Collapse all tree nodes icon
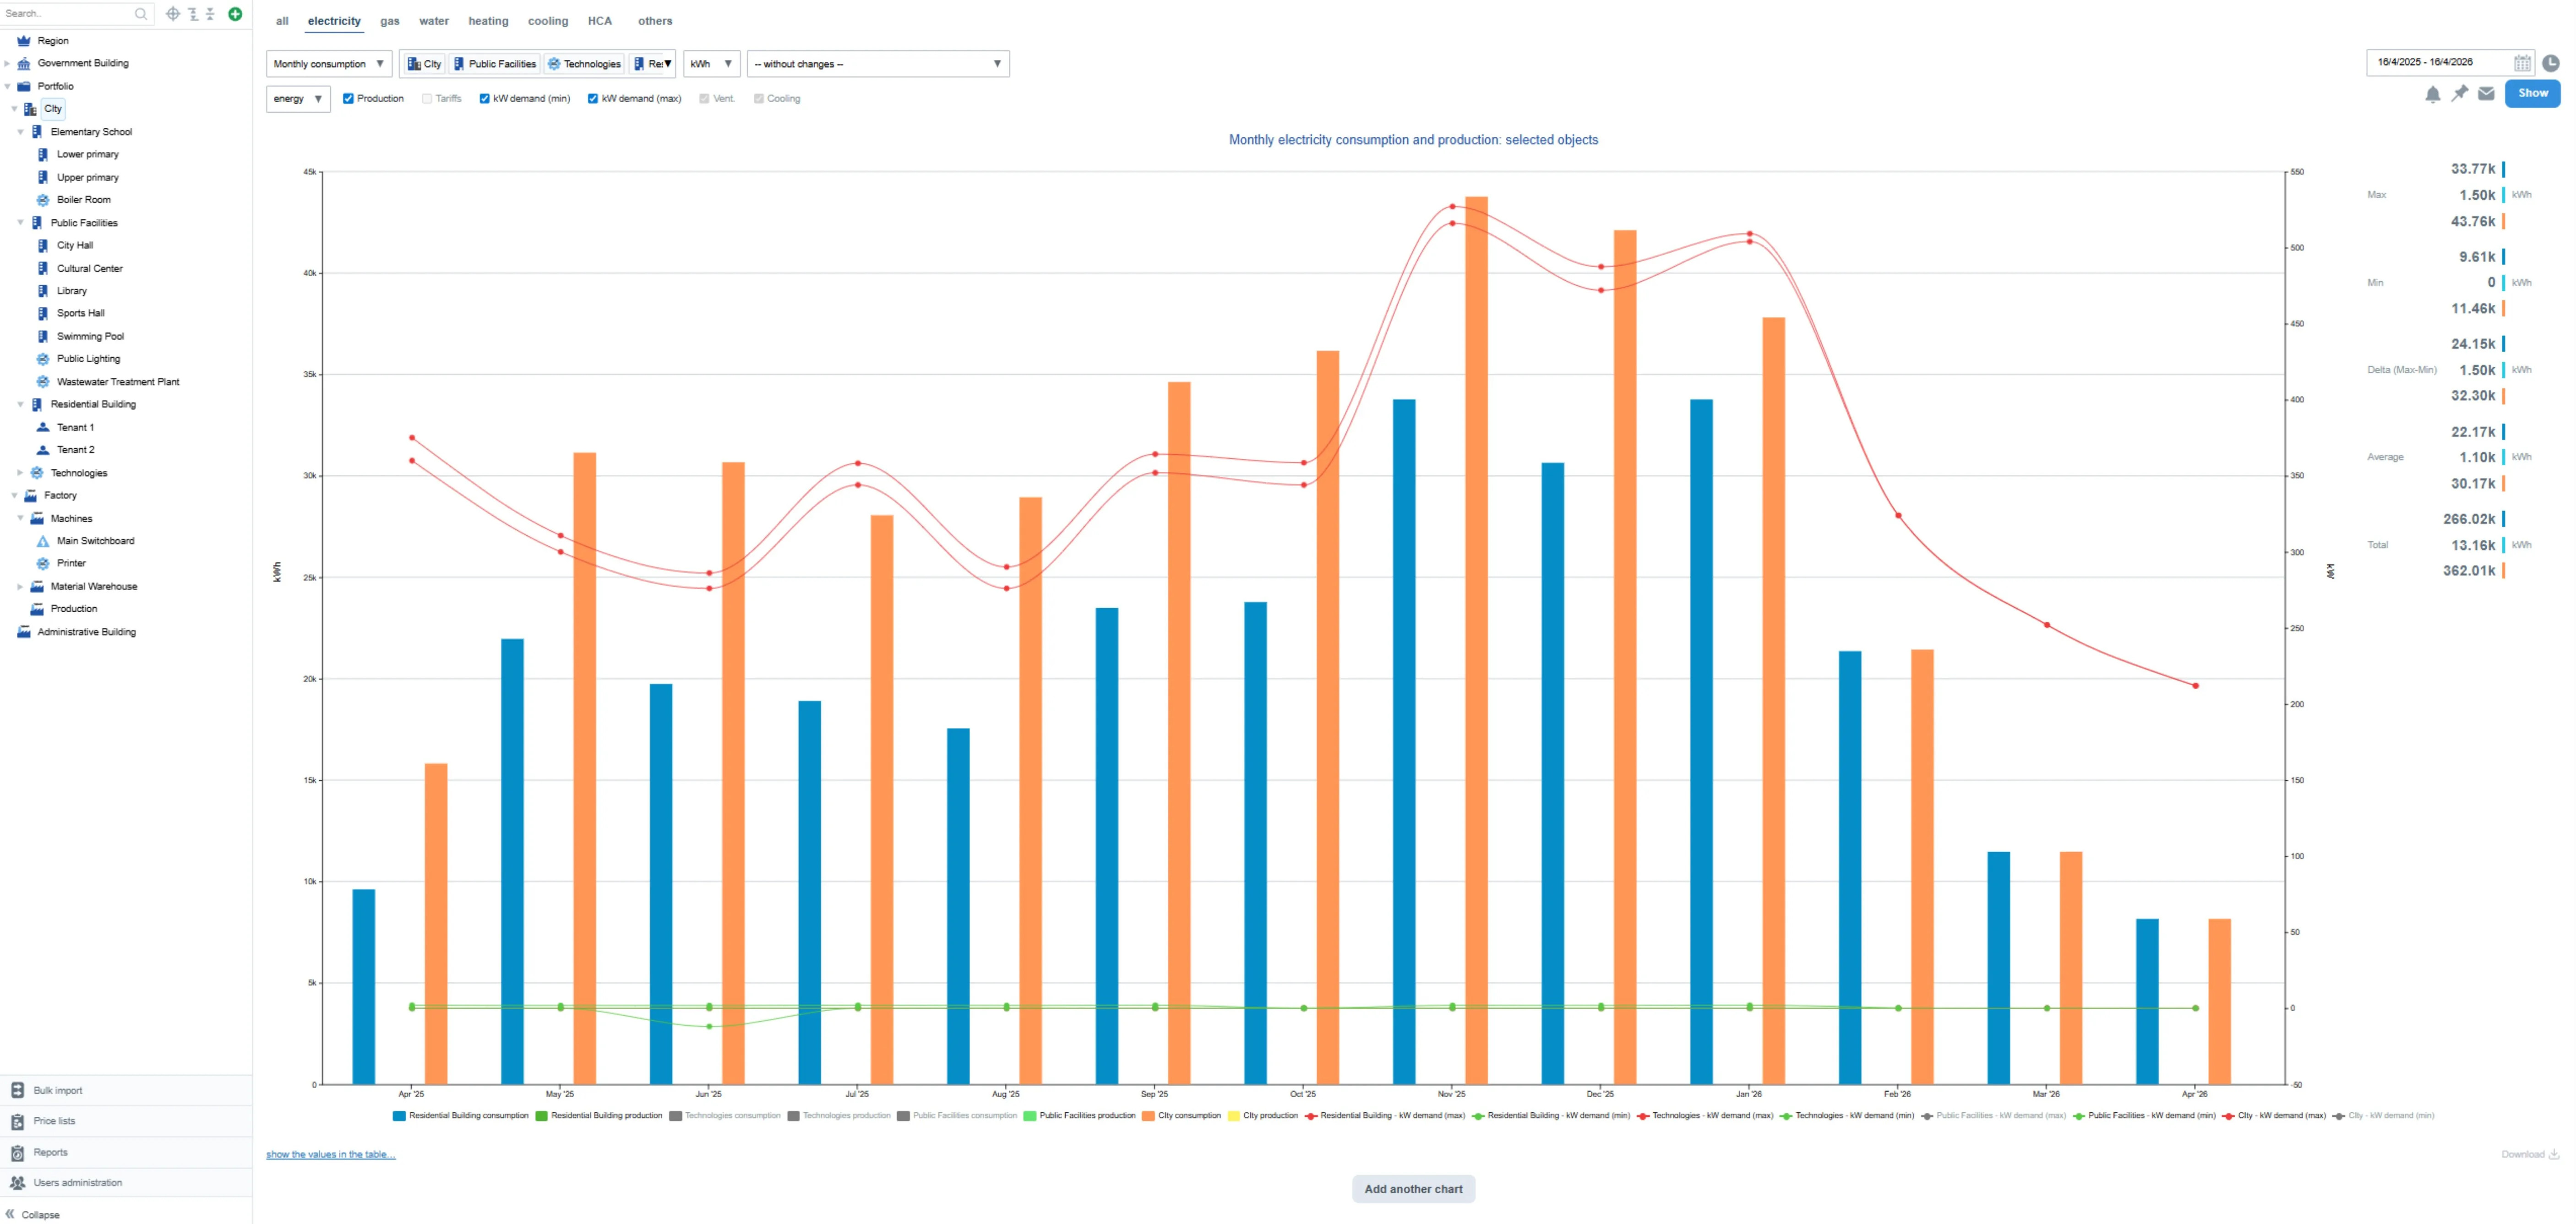 pyautogui.click(x=211, y=14)
